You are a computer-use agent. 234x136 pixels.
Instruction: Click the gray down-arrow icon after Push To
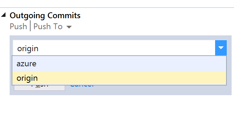[69, 27]
